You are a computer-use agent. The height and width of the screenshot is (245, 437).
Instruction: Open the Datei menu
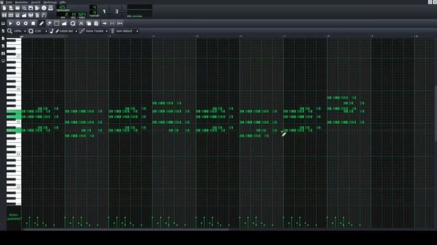(9, 2)
